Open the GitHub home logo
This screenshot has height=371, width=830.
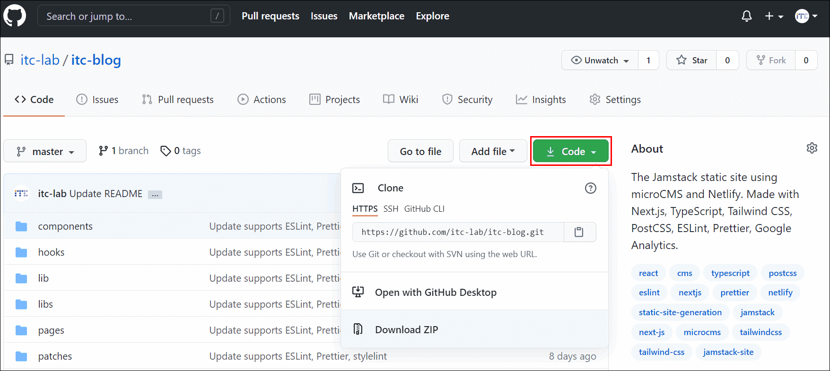[15, 16]
